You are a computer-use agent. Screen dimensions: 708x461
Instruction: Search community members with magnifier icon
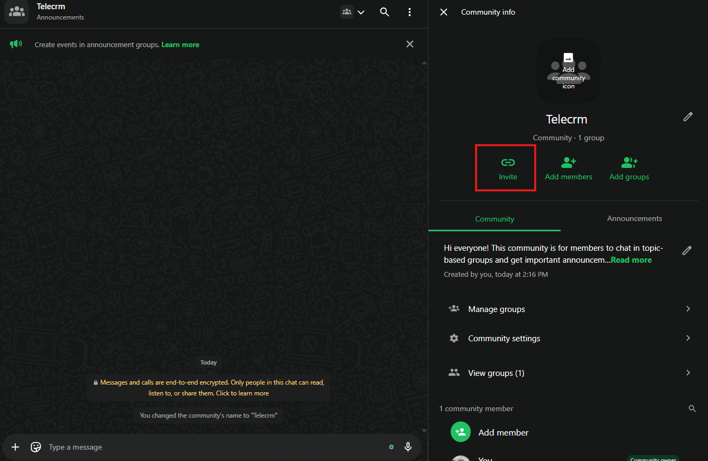click(x=692, y=408)
